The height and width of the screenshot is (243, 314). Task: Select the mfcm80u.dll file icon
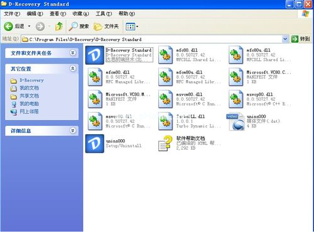point(165,77)
